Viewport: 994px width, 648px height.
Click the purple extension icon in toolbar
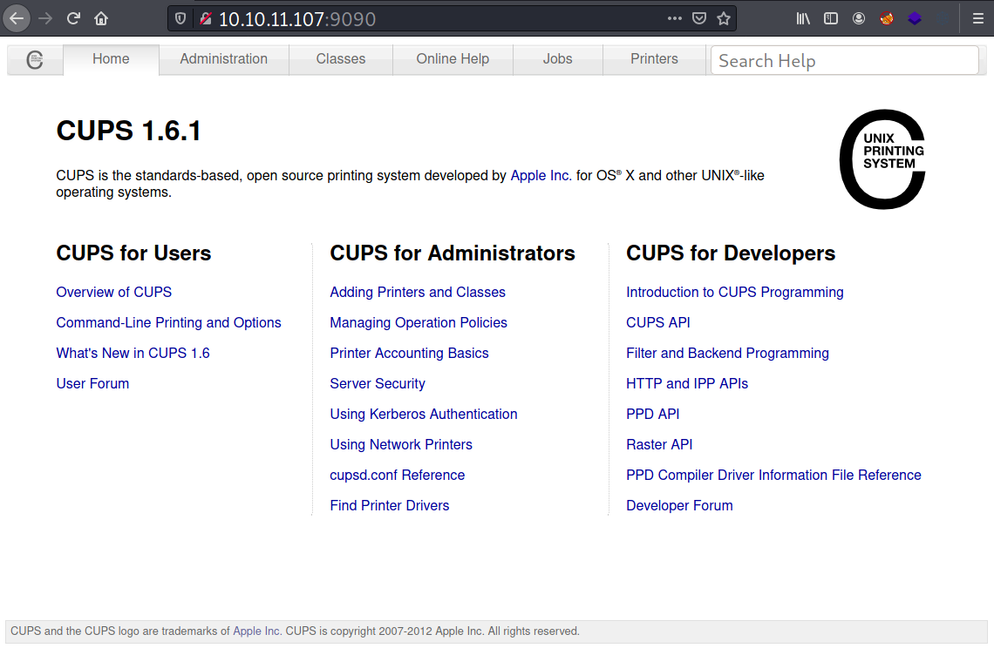[915, 17]
